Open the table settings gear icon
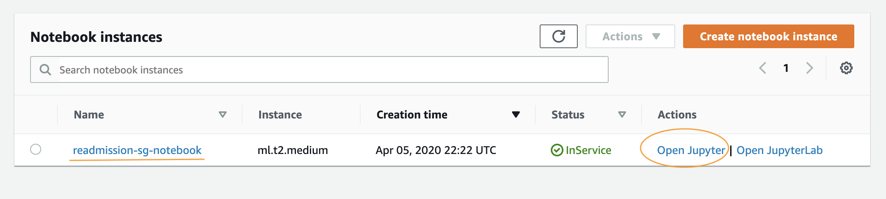This screenshot has width=886, height=199. pyautogui.click(x=846, y=68)
